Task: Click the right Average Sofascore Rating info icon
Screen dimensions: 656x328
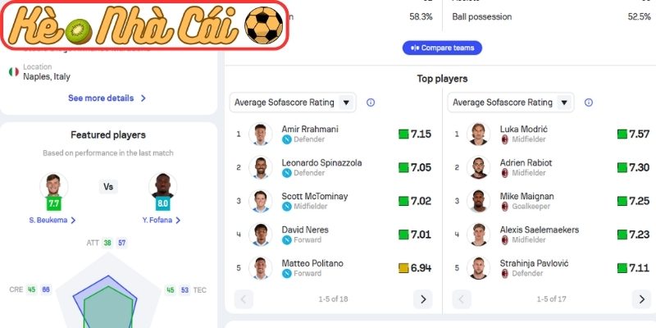Action: coord(589,102)
